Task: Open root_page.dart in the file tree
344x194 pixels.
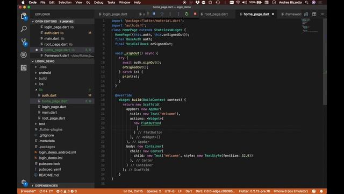Action: [x=53, y=118]
